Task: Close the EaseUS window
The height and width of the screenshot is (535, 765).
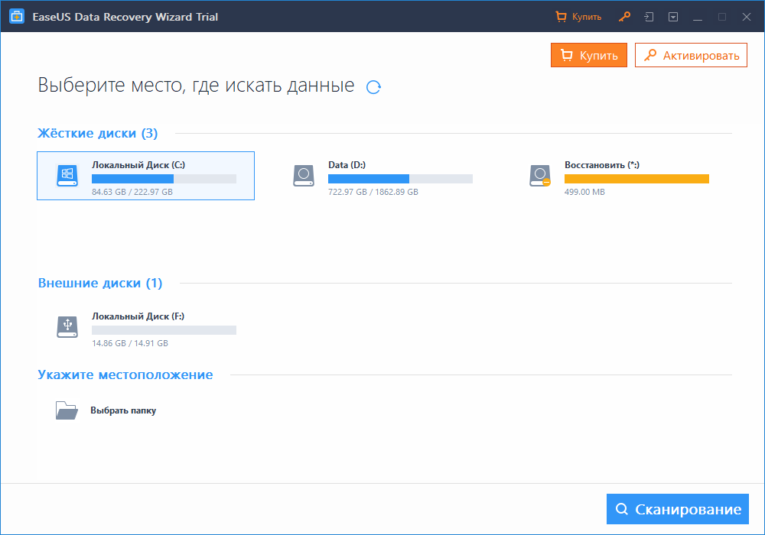Action: pyautogui.click(x=747, y=17)
